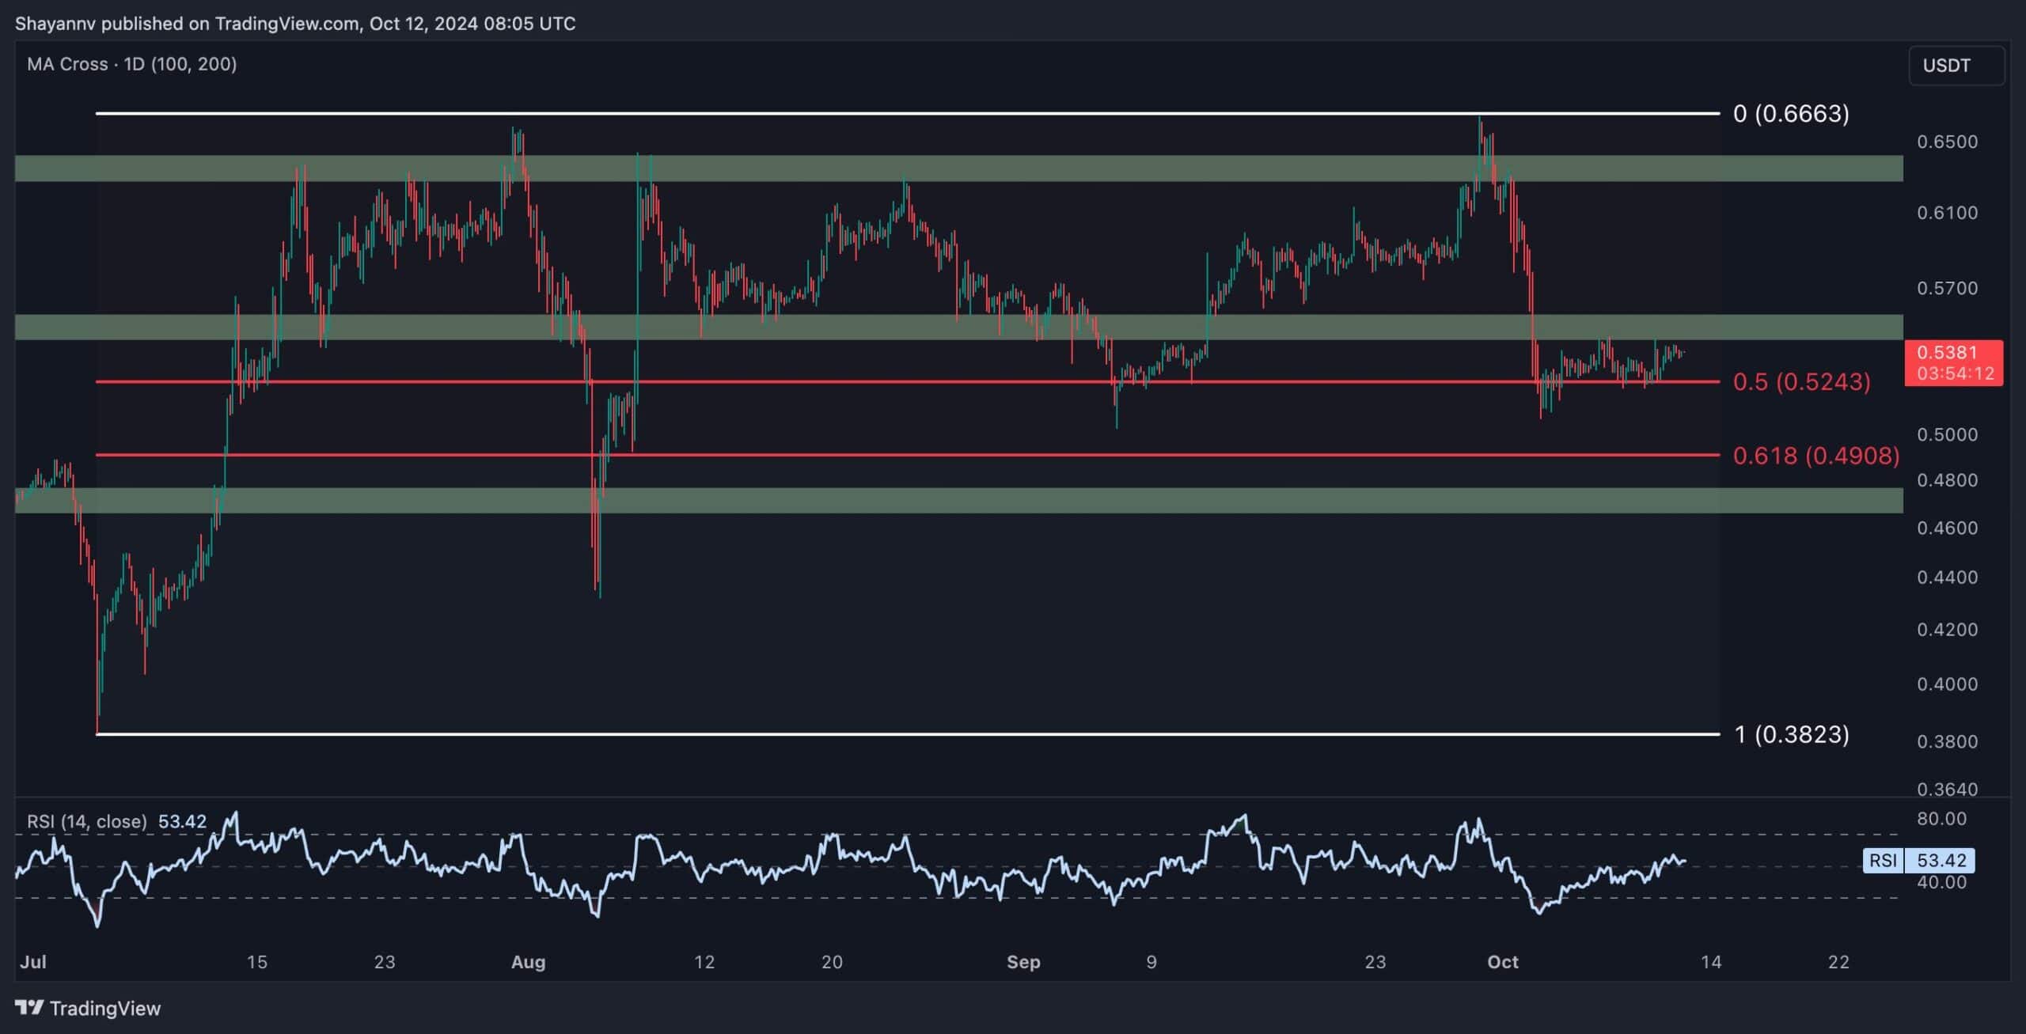Click the 80.00 RSI scale label
Image resolution: width=2026 pixels, height=1034 pixels.
pos(1941,819)
